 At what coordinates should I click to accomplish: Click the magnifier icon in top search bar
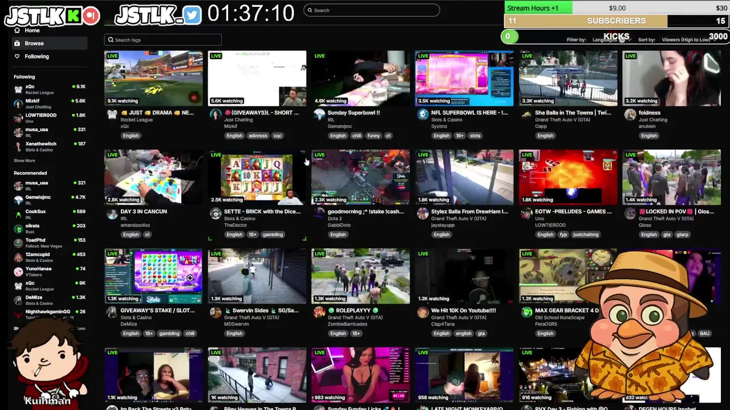click(310, 10)
